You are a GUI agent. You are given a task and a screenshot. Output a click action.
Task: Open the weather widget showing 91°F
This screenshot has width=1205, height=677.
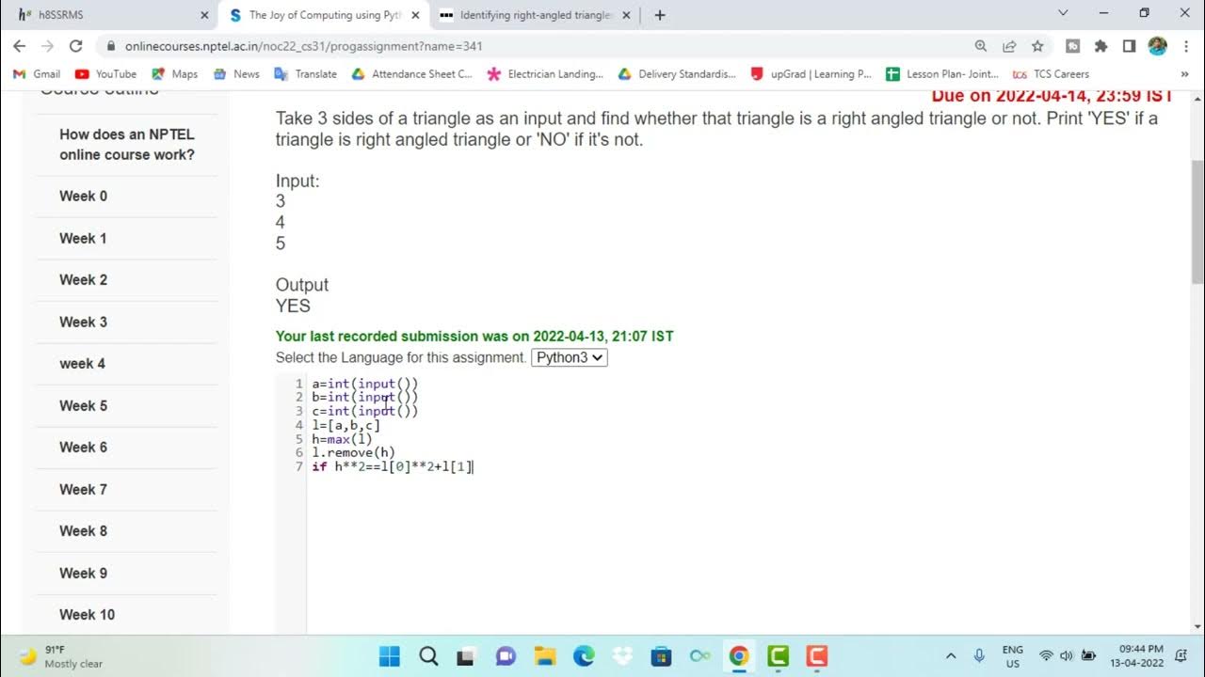pos(61,656)
